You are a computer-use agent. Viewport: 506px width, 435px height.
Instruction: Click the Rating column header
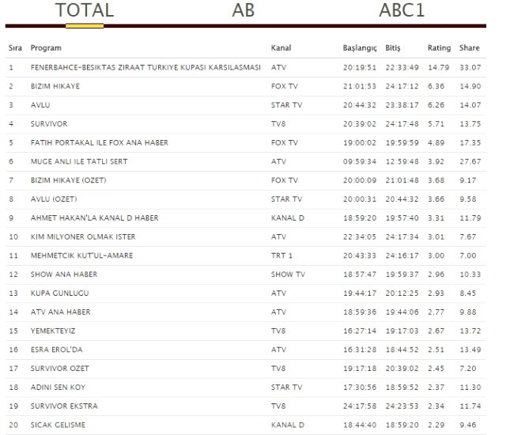439,47
